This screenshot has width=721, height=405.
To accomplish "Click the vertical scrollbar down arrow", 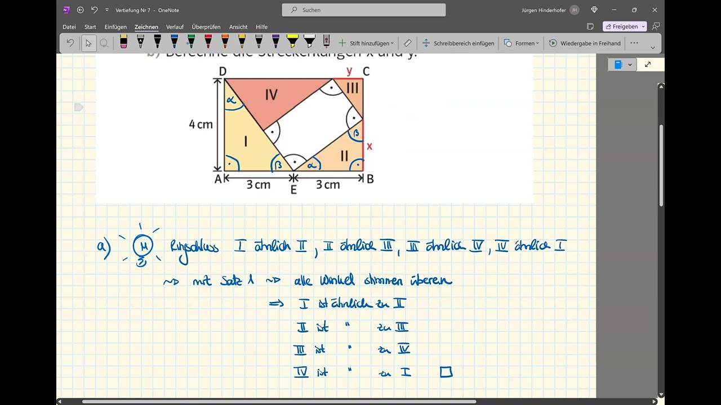I will pos(661,395).
